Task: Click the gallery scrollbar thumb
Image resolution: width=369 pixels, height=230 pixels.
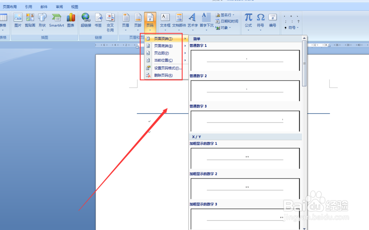Action: pos(304,63)
